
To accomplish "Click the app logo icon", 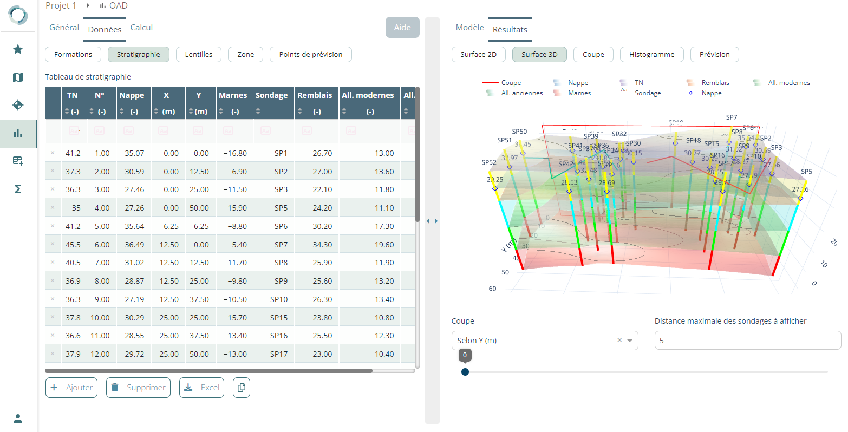I will pos(18,15).
